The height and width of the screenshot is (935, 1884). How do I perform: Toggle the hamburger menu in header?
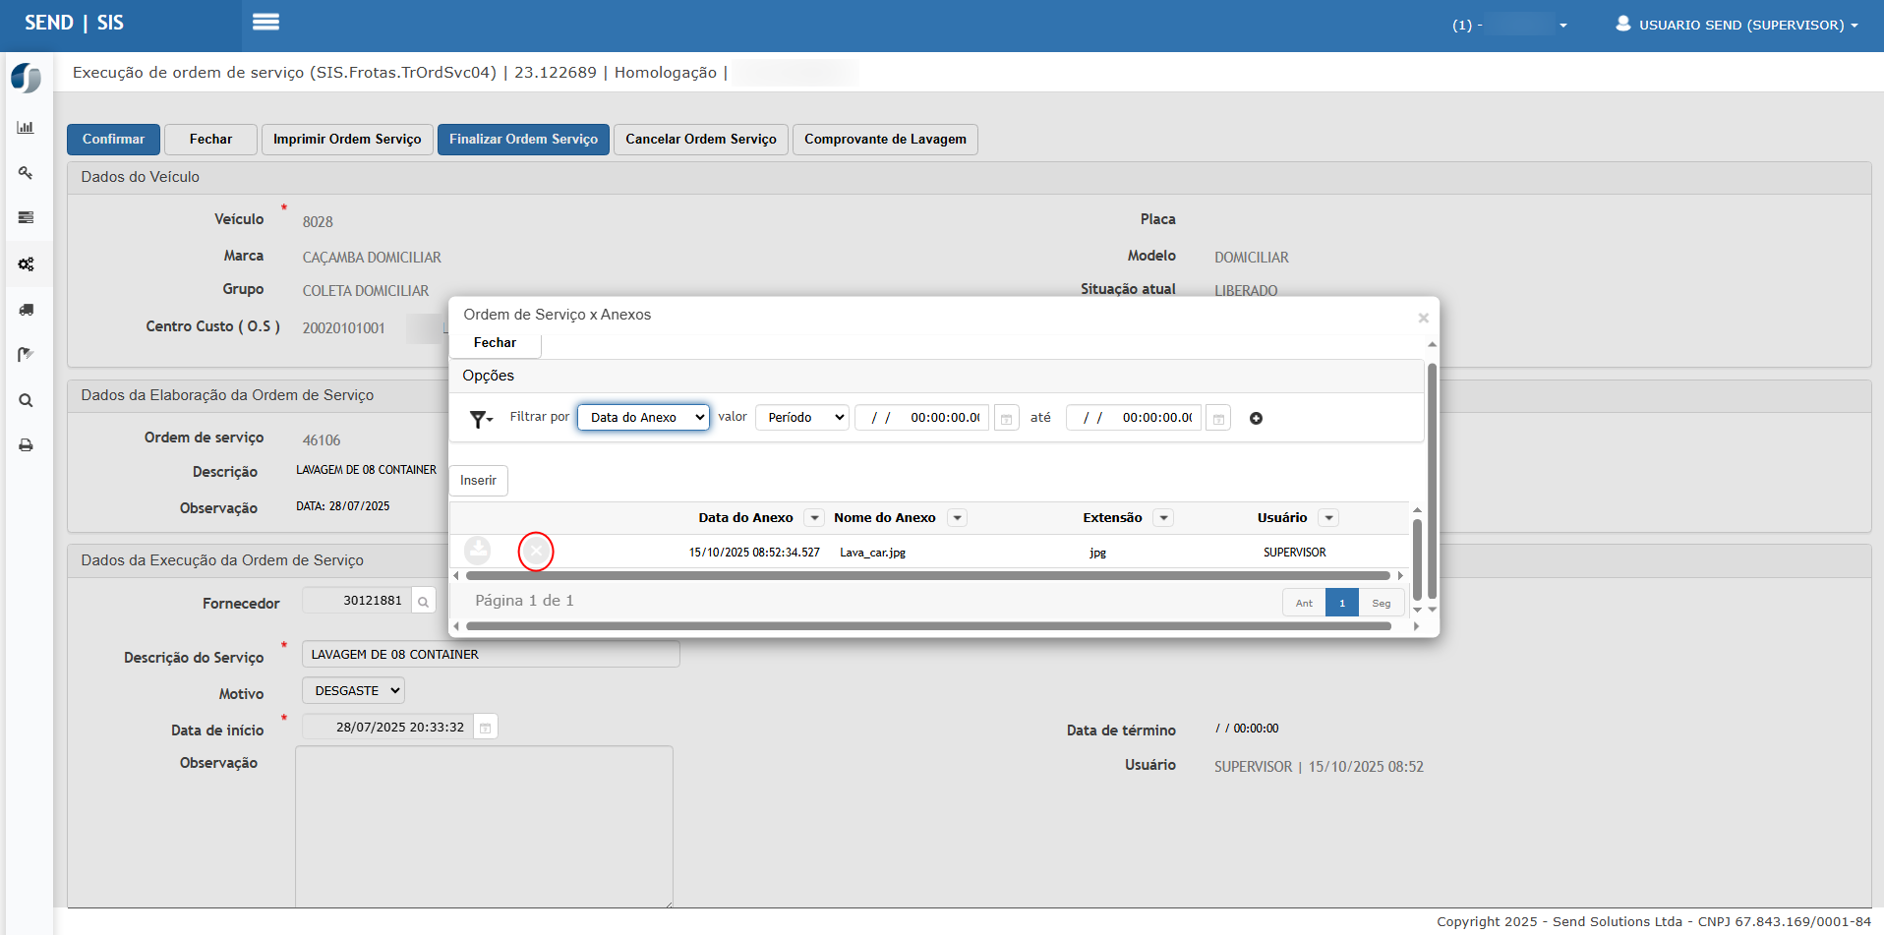pos(265,23)
